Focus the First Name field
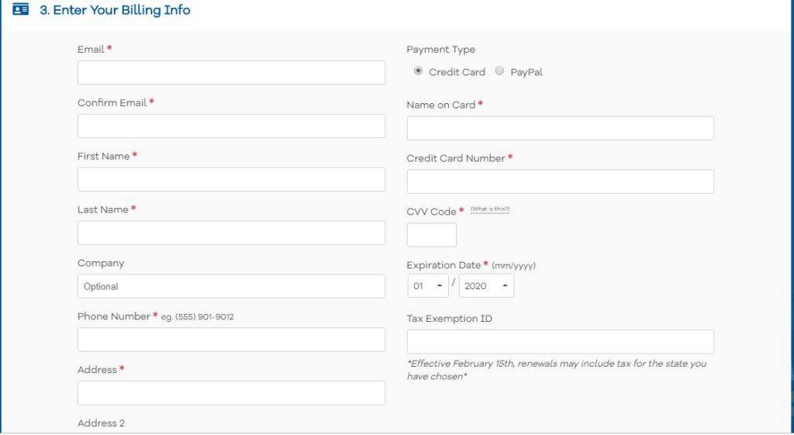This screenshot has height=435, width=794. (231, 179)
